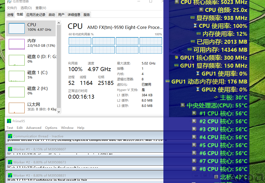Screen dimensions: 265x183
Task: Switch to the 启动 tab
Action: pos(51,15)
